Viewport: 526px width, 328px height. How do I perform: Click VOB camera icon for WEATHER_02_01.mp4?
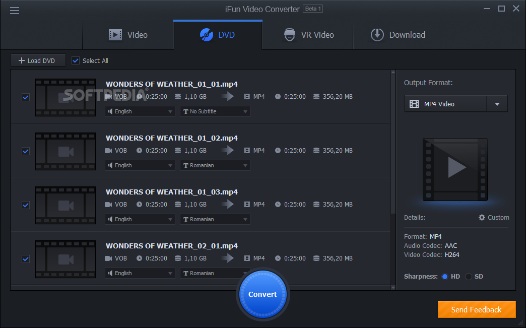tap(108, 258)
